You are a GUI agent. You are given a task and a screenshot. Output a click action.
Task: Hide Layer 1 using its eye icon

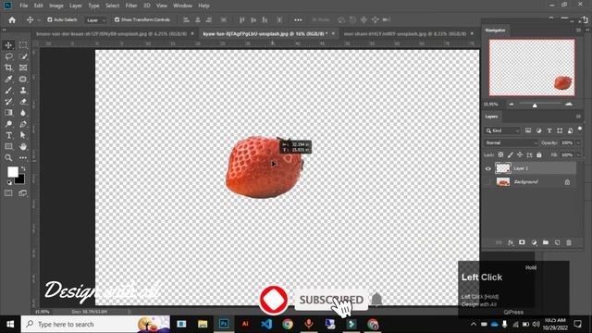[487, 168]
